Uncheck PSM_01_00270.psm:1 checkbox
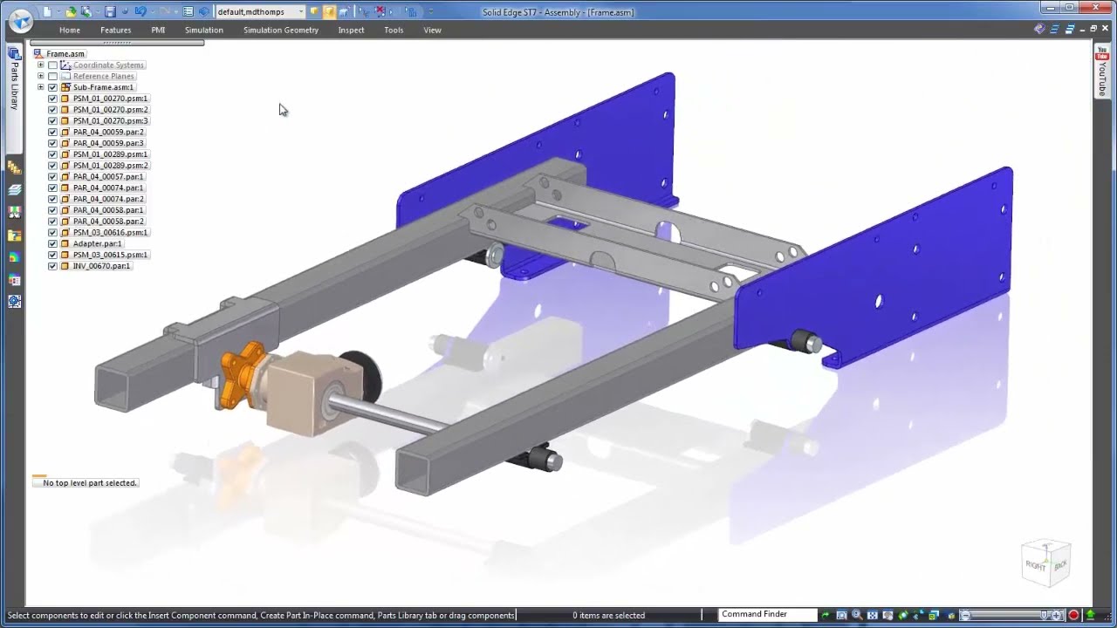This screenshot has height=628, width=1117. (52, 99)
